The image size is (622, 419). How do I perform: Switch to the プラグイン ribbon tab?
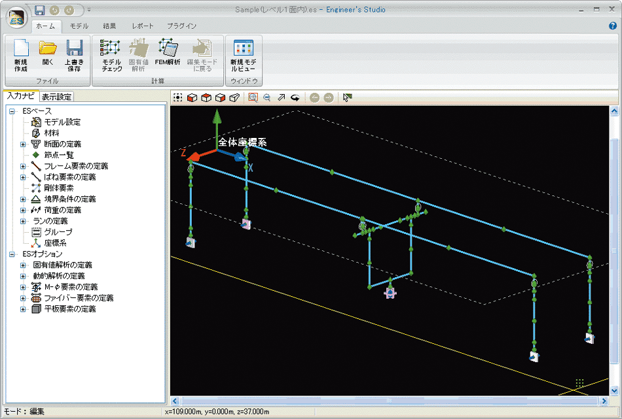pos(181,26)
